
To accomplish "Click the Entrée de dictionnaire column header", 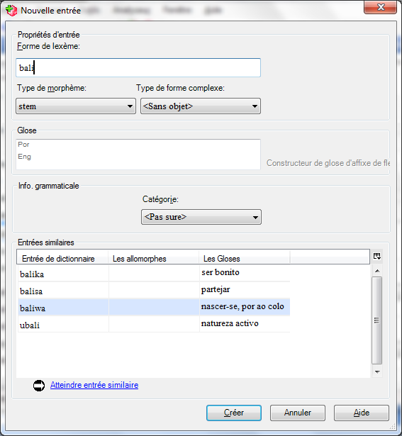I will click(62, 258).
